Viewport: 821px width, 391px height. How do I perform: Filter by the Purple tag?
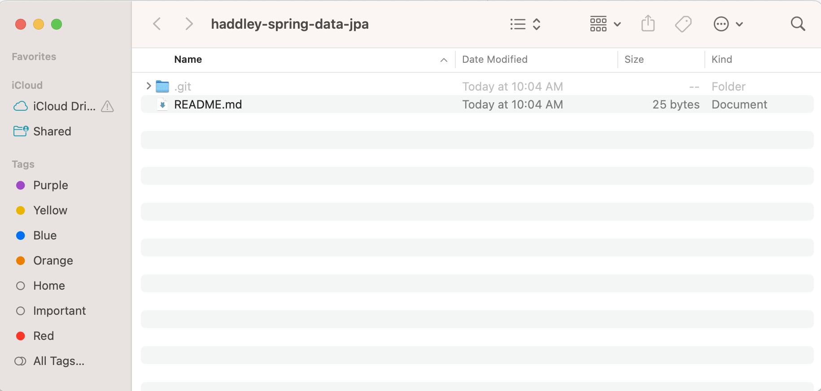50,185
